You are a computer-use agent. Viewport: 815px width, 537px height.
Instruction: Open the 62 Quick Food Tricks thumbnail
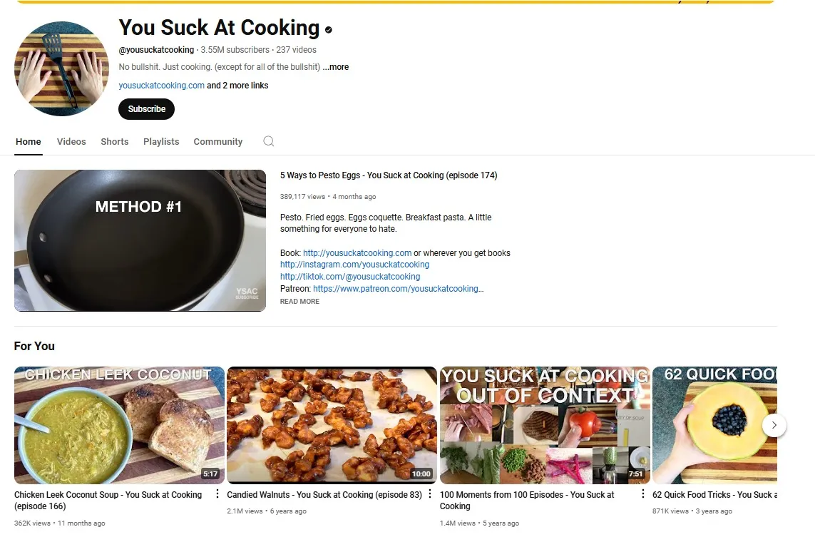click(x=714, y=425)
